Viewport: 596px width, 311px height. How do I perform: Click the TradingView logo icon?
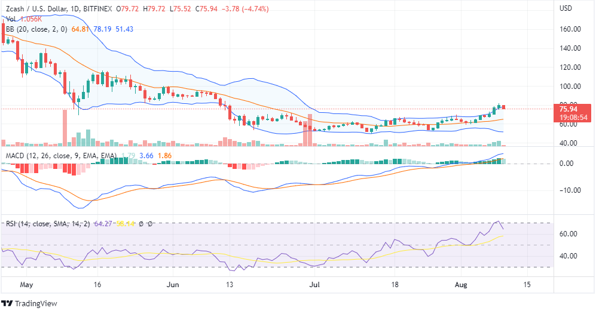(x=7, y=303)
